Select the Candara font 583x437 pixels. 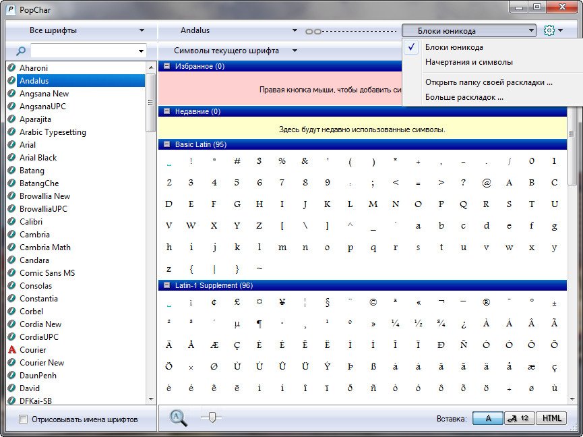(x=34, y=260)
